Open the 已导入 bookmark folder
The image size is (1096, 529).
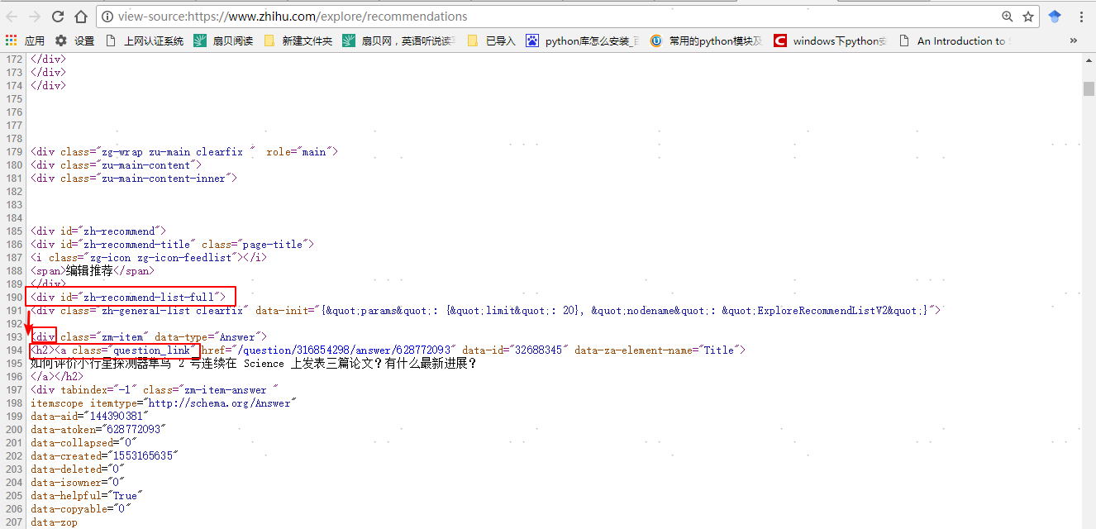(x=491, y=41)
